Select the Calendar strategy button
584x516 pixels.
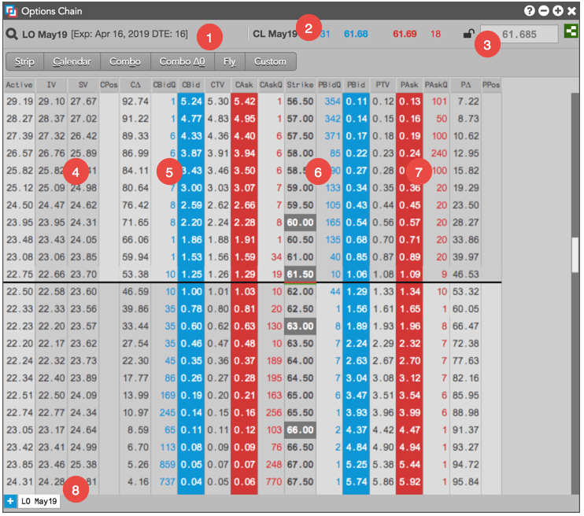coord(72,61)
